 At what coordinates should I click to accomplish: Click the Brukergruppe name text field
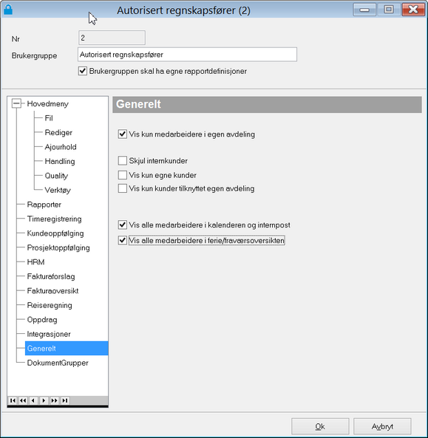187,55
